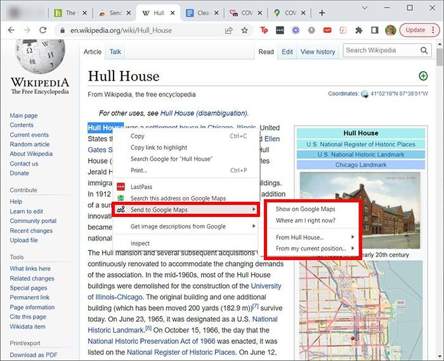Reload the page with the refresh icon
The image size is (444, 361).
coord(42,30)
